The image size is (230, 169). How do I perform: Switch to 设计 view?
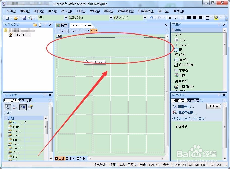coord(60,159)
